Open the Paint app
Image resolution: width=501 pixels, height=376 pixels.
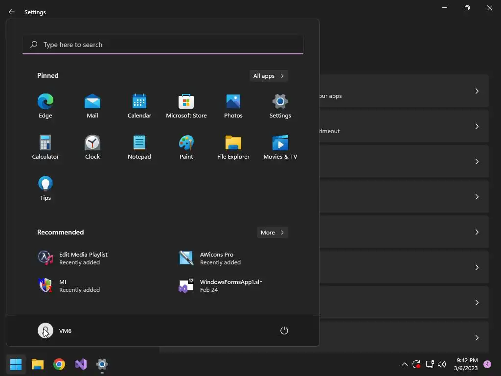[x=186, y=147]
